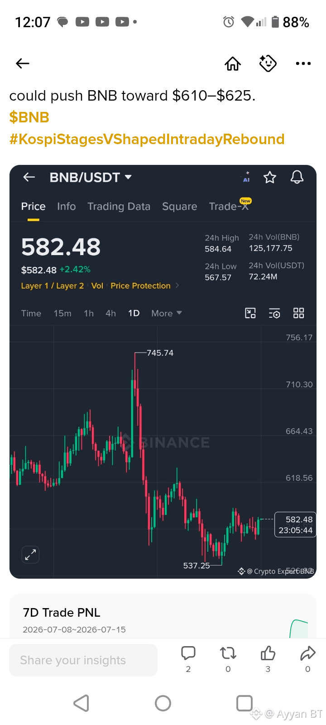Open the Trading Data tab
The image size is (326, 725).
(x=119, y=207)
